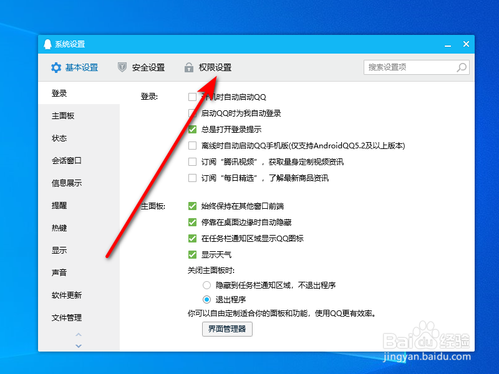The image size is (499, 374).
Task: Open the 基本设置 tab
Action: point(75,67)
